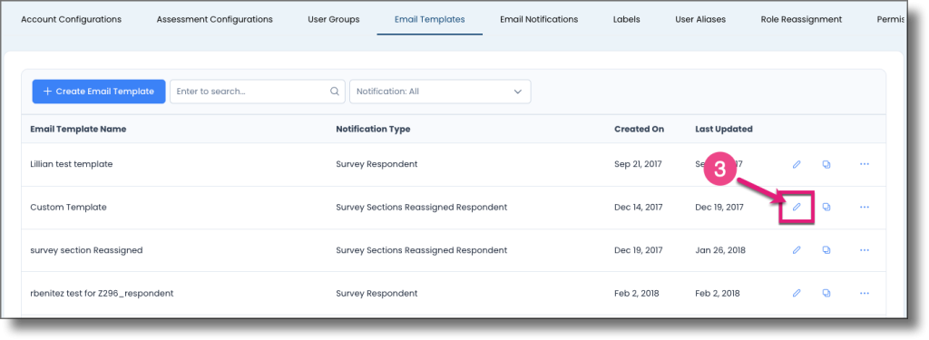The width and height of the screenshot is (929, 340).
Task: Open the Labels tab
Action: tap(626, 20)
